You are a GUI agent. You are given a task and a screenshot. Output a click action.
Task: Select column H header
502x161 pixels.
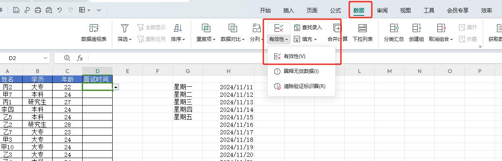point(228,71)
